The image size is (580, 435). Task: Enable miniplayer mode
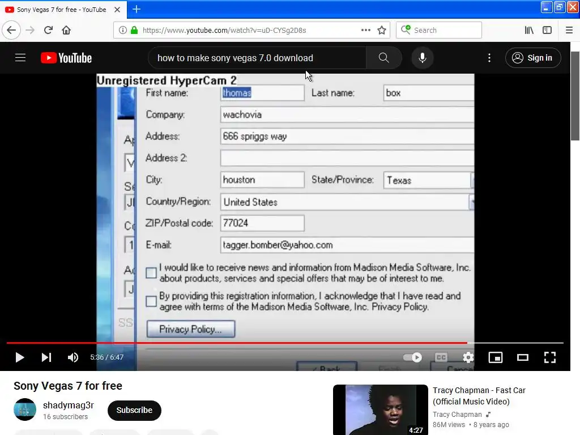(x=495, y=357)
